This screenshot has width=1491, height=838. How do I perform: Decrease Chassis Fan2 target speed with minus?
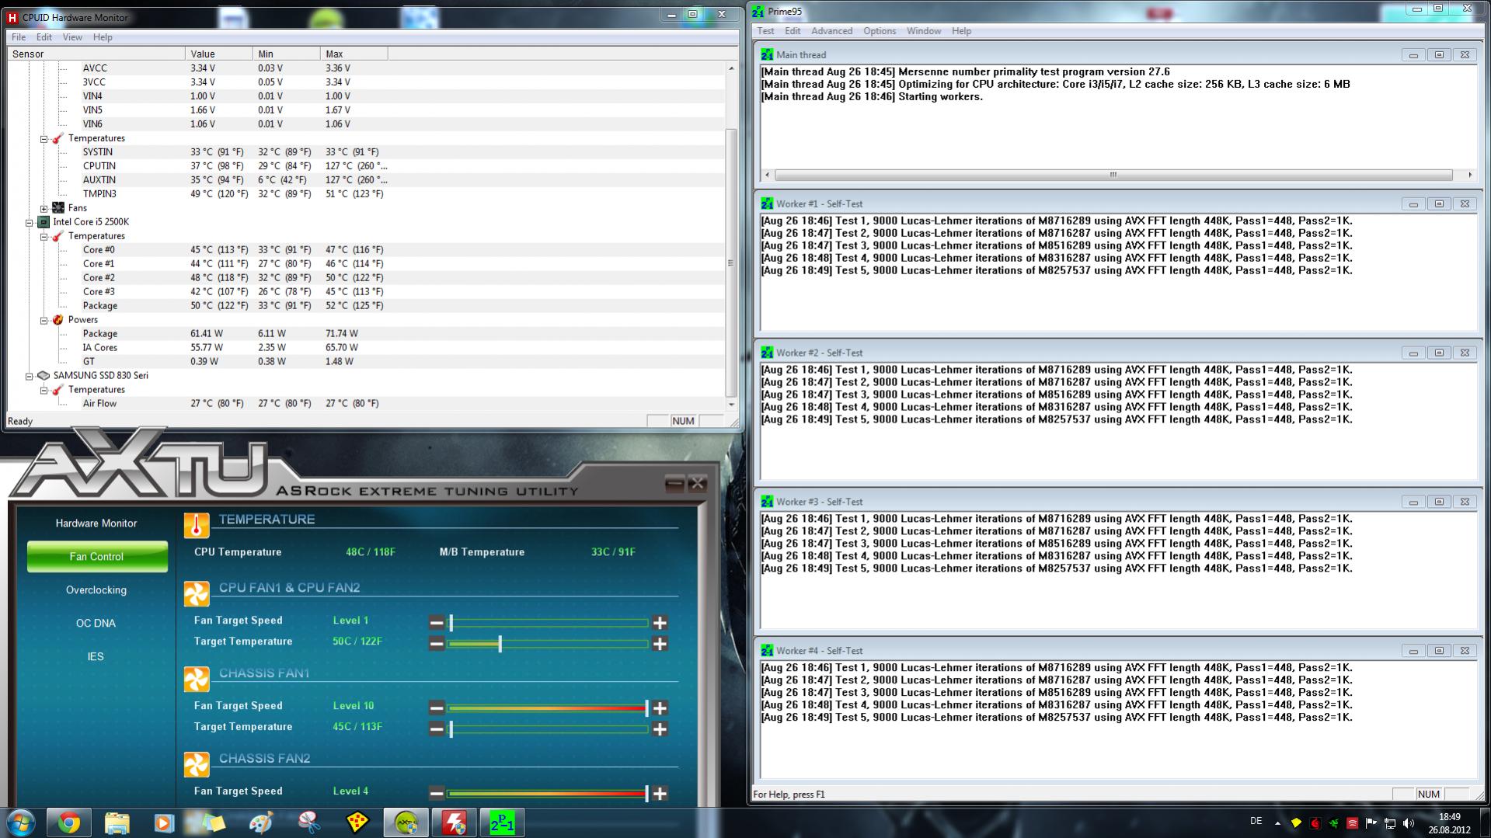click(437, 794)
